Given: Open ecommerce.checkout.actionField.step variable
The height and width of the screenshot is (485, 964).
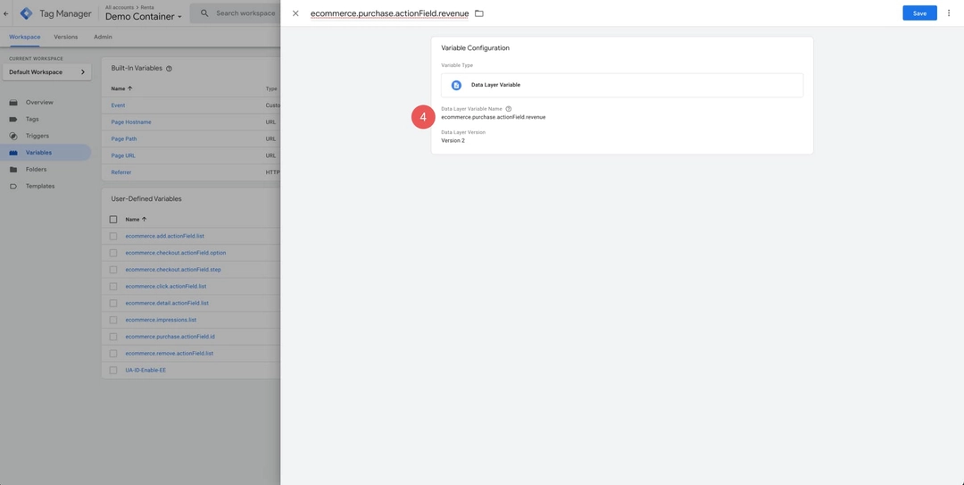Looking at the screenshot, I should (x=173, y=270).
